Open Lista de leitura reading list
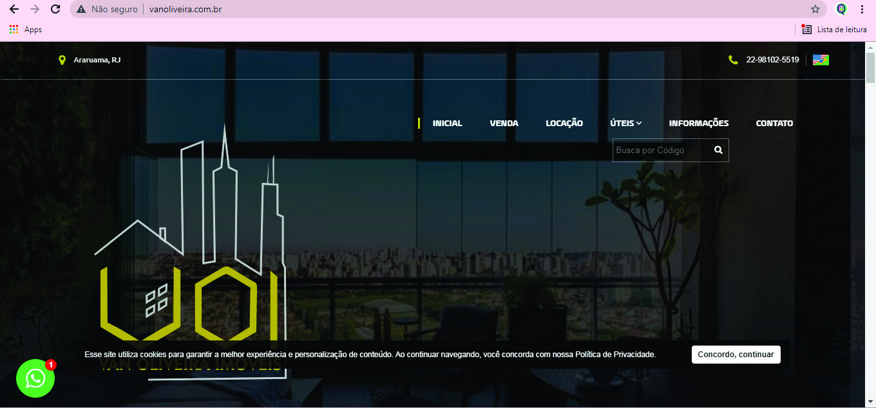Viewport: 876px width, 408px height. coord(834,30)
